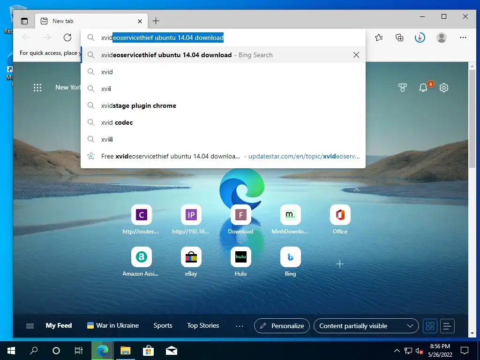Collapse quick links with chevron arrow
The height and width of the screenshot is (360, 480).
(357, 190)
